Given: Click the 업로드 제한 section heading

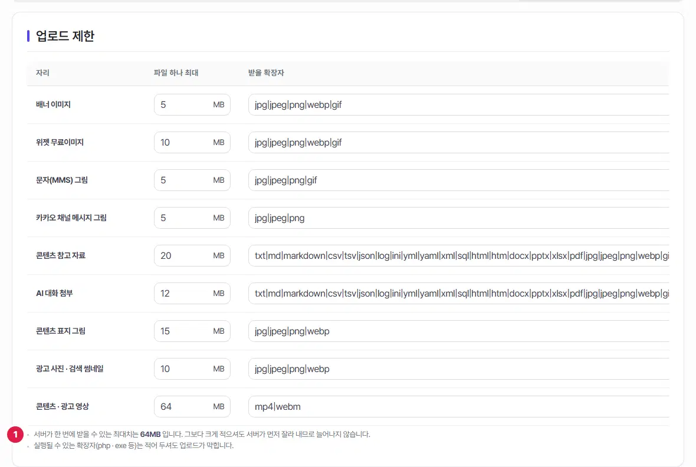Looking at the screenshot, I should pos(65,36).
